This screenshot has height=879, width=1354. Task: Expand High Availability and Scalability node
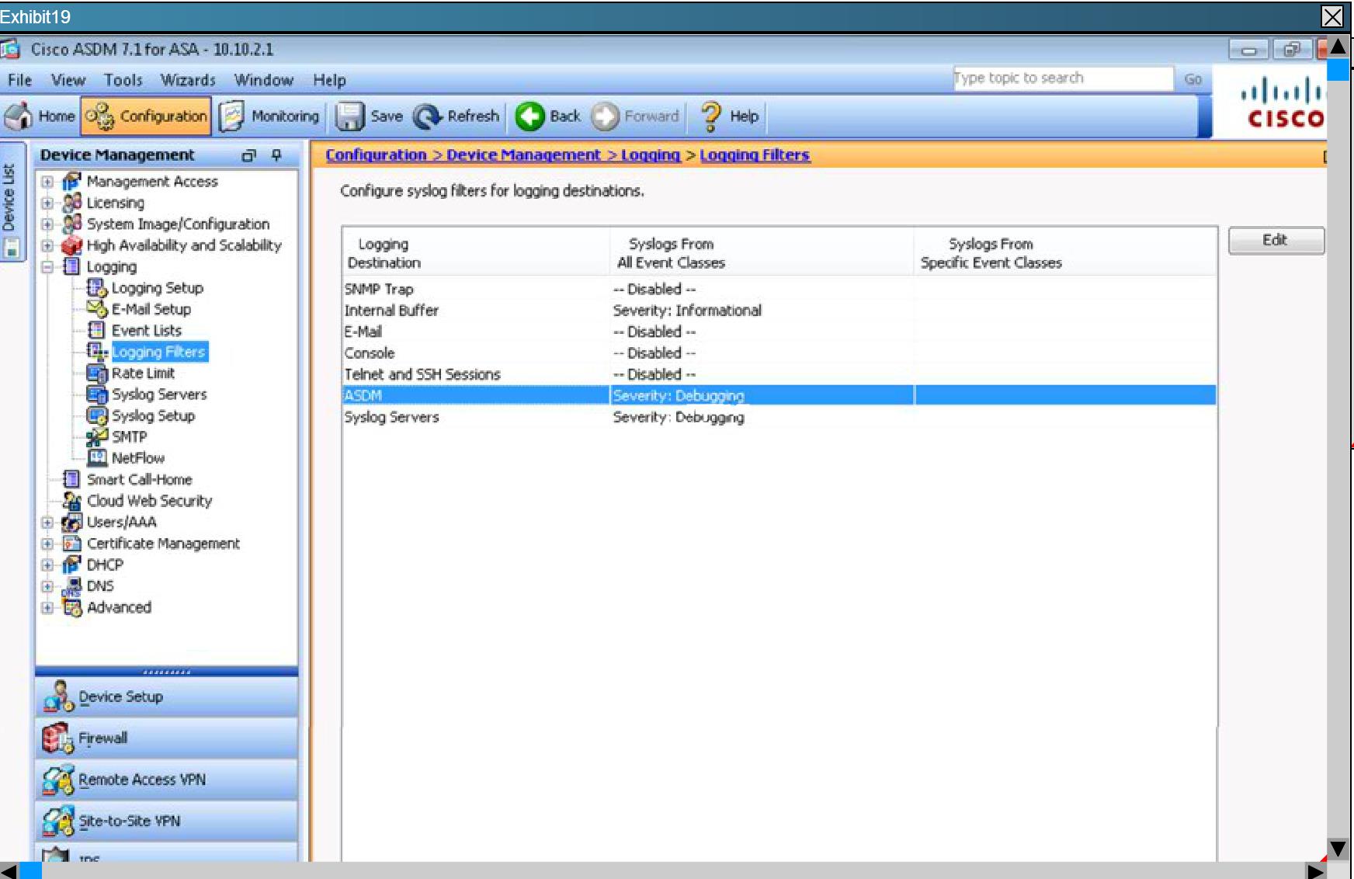[47, 246]
